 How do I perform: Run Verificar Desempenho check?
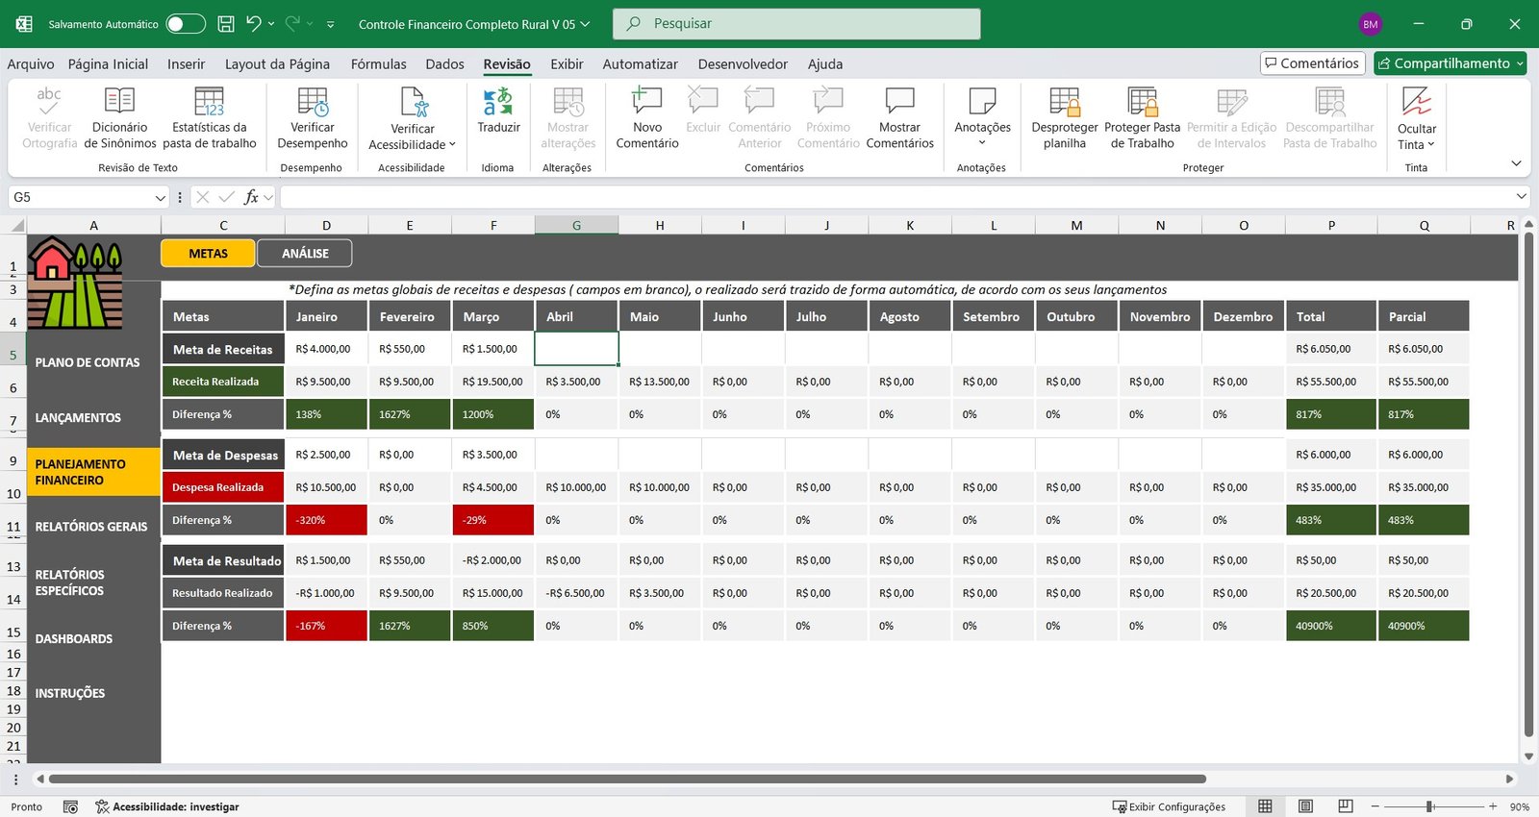pos(313,117)
